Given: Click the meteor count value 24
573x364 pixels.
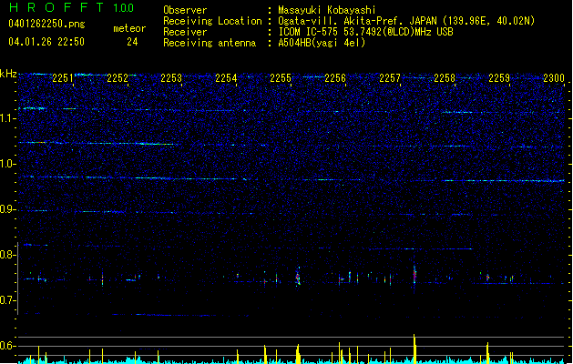Looking at the screenshot, I should tap(132, 42).
